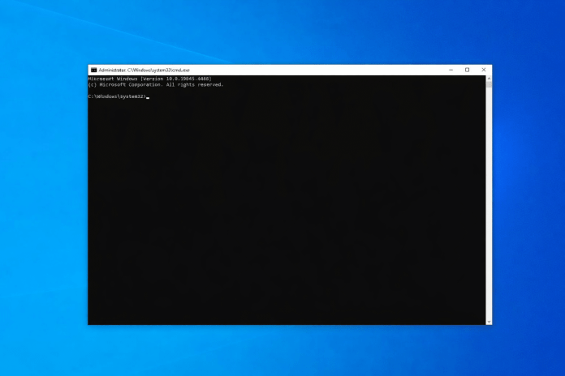This screenshot has height=376, width=565.
Task: Click the blinking cursor after the prompt
Action: click(x=148, y=97)
